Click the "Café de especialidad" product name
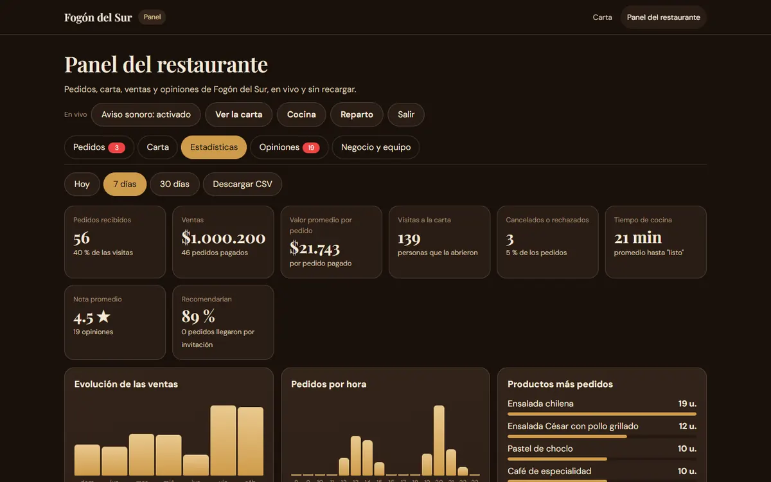Viewport: 771px width, 482px height. coord(549,471)
